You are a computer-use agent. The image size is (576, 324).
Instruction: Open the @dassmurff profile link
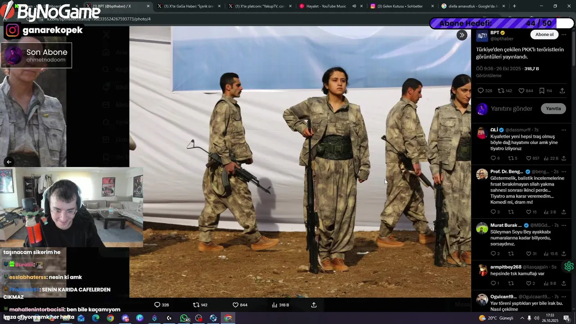[519, 130]
